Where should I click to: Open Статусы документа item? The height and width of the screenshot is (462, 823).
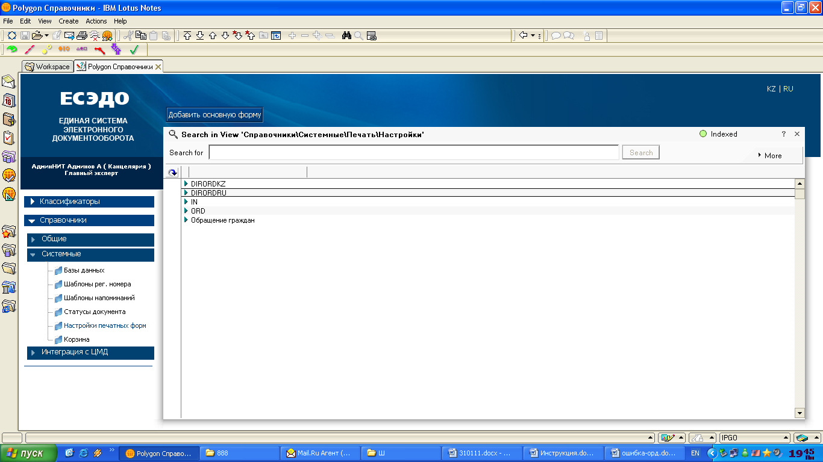tap(95, 312)
